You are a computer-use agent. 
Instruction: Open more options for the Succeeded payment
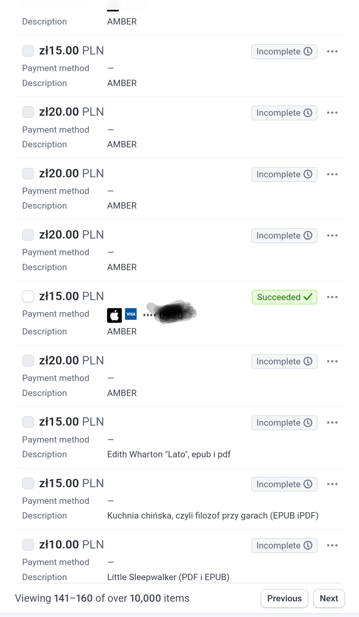point(332,297)
